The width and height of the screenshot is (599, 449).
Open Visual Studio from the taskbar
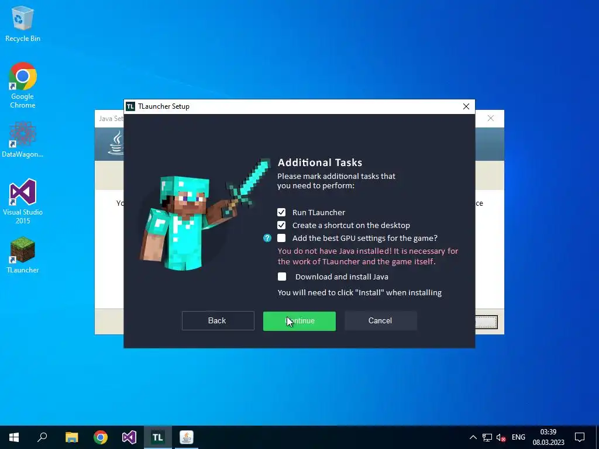tap(129, 437)
